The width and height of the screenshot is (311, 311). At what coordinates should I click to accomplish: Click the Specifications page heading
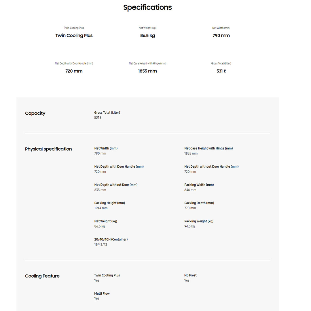[x=147, y=7]
